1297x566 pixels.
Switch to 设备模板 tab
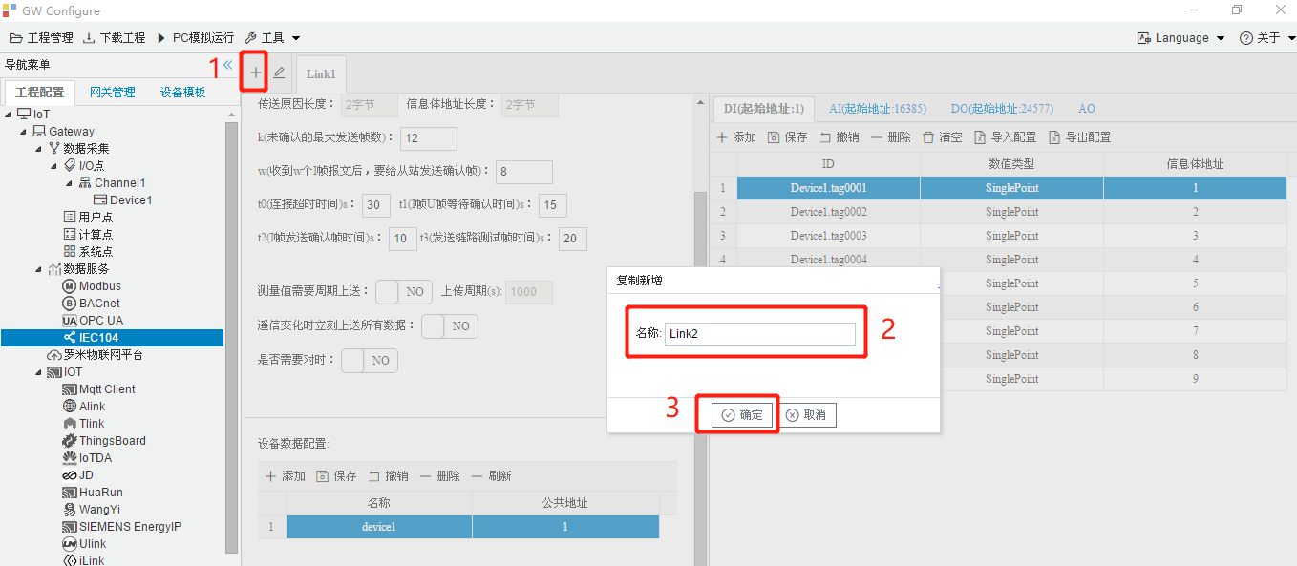click(183, 93)
